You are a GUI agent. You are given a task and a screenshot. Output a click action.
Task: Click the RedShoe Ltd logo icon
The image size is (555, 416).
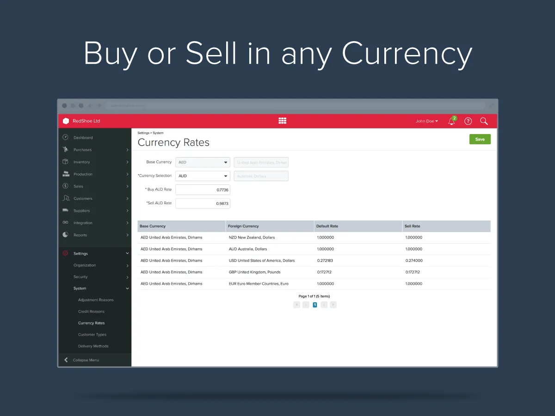tap(66, 121)
